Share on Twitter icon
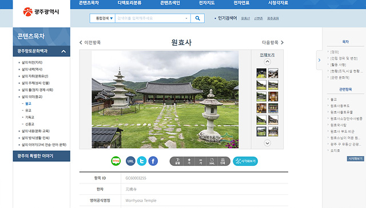366x208 pixels. point(142,161)
